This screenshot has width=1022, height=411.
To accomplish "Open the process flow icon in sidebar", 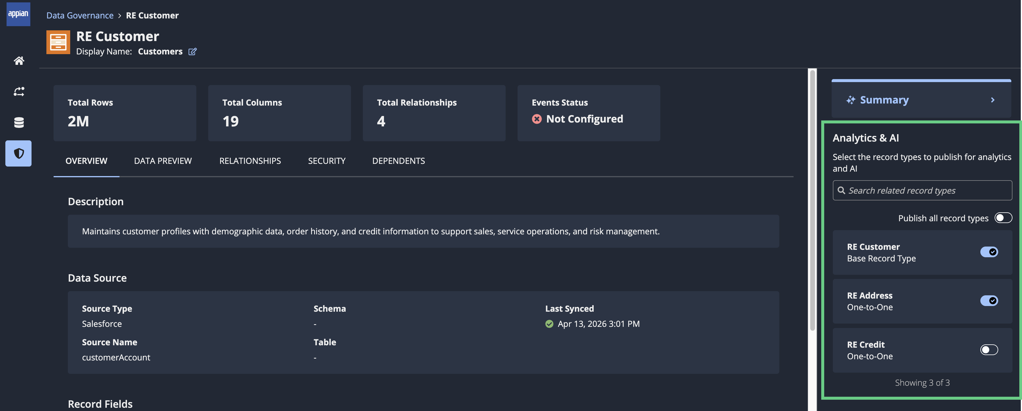I will click(19, 91).
